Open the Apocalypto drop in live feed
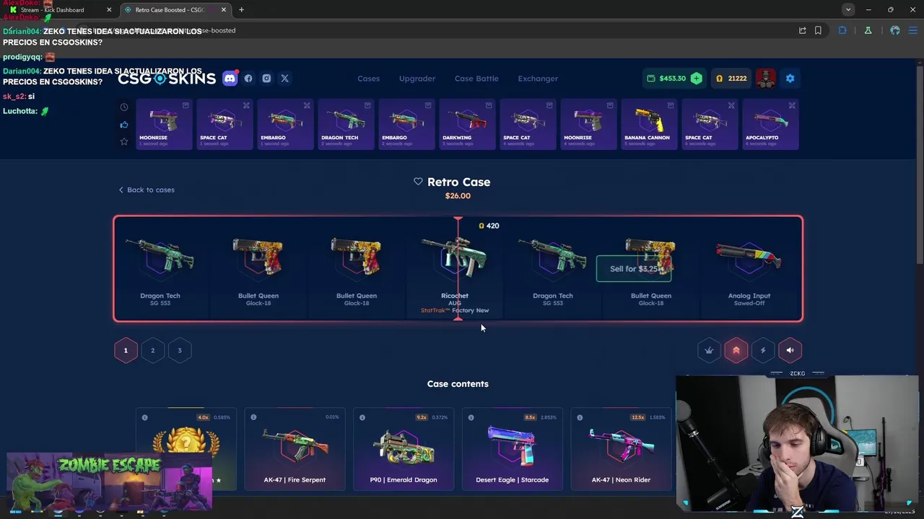The width and height of the screenshot is (924, 519). [770, 125]
